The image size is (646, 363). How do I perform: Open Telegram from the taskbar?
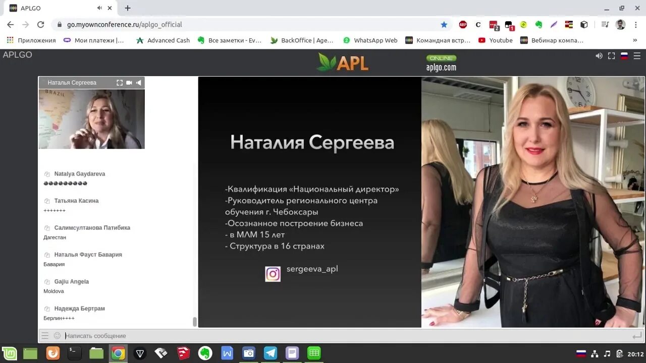click(x=271, y=353)
